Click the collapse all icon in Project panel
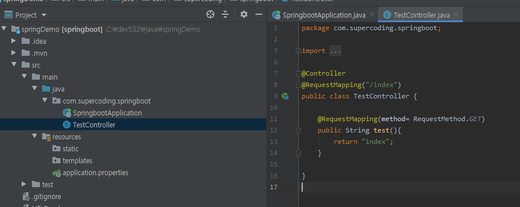520x207 pixels. (225, 14)
